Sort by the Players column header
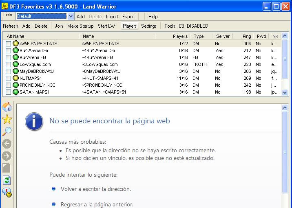Screen dimensions: 292x208 [x=173, y=36]
